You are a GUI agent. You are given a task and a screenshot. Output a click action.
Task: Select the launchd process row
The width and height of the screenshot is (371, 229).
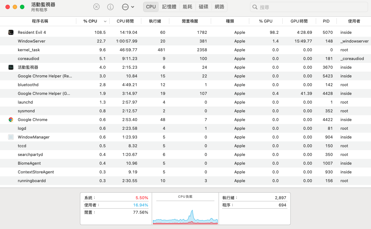185,103
